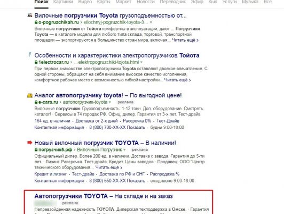284x214 pixels.
Task: Open the Переводчик tab
Action: click(173, 2)
